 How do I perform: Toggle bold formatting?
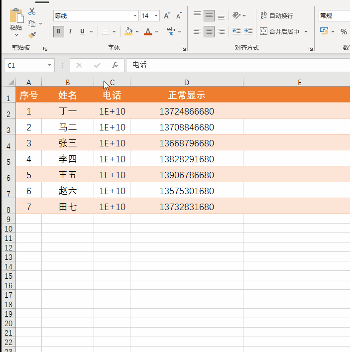(x=59, y=31)
